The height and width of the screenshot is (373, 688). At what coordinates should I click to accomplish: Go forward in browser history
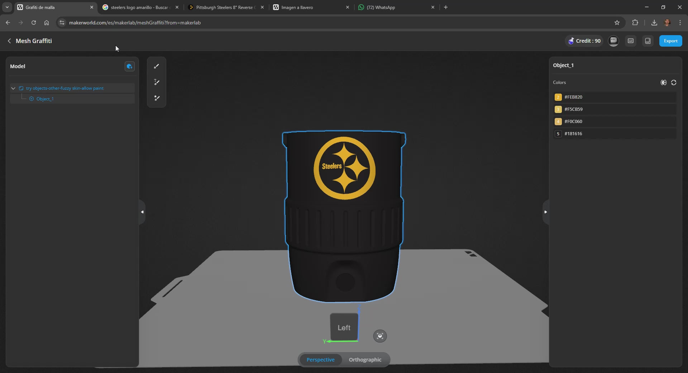pos(21,23)
